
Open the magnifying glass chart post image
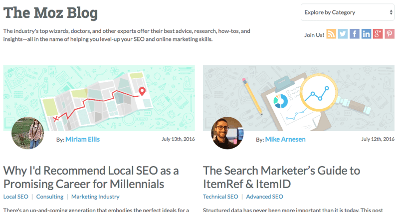298,95
